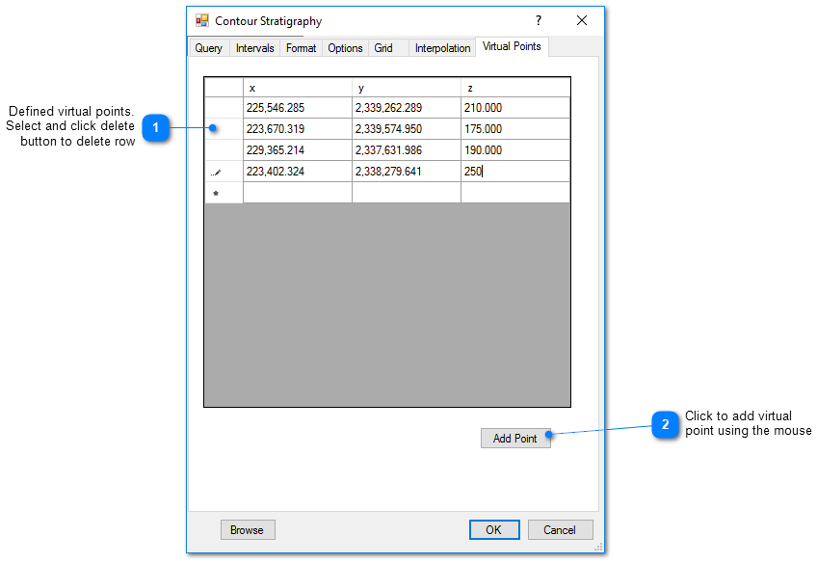Click the Contour Stratigraphy title bar icon
The height and width of the screenshot is (563, 817).
(202, 20)
